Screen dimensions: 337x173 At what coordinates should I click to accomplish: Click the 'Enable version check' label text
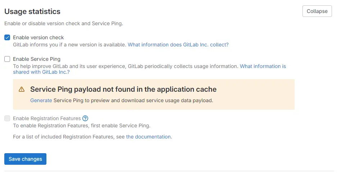(38, 38)
